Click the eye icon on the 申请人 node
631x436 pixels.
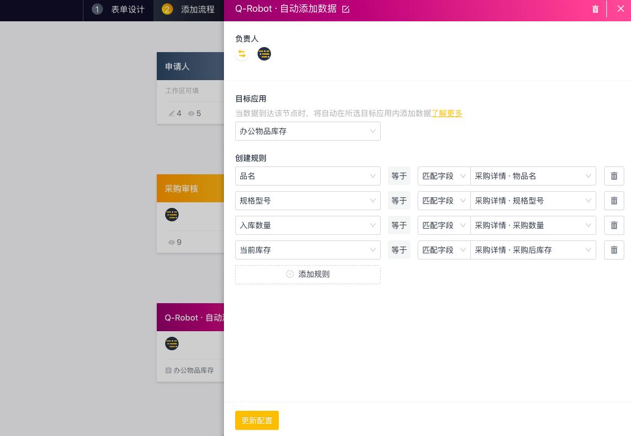point(191,113)
